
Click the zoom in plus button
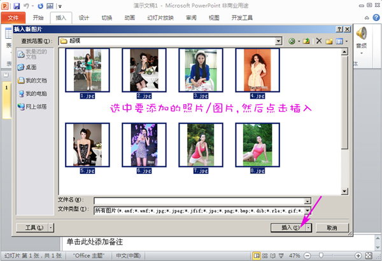358,256
